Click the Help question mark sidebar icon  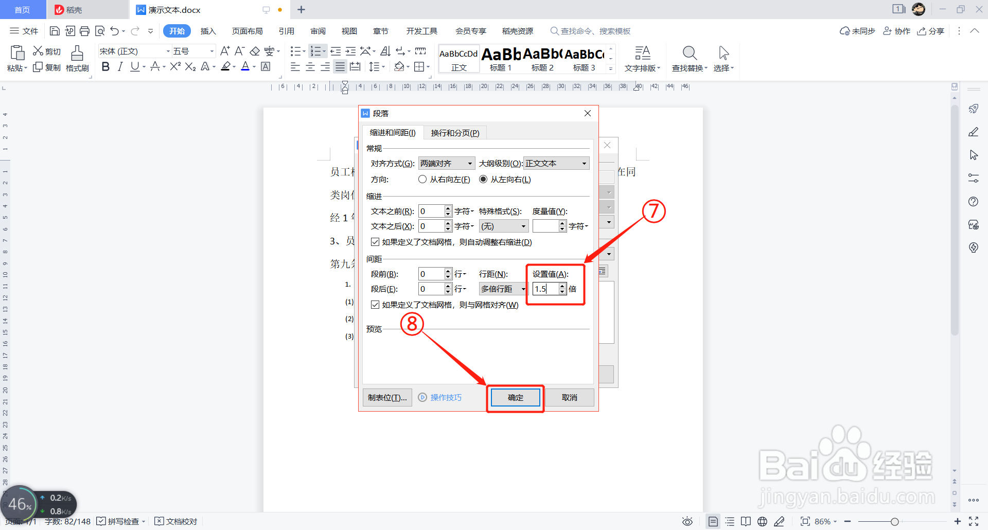click(x=973, y=201)
